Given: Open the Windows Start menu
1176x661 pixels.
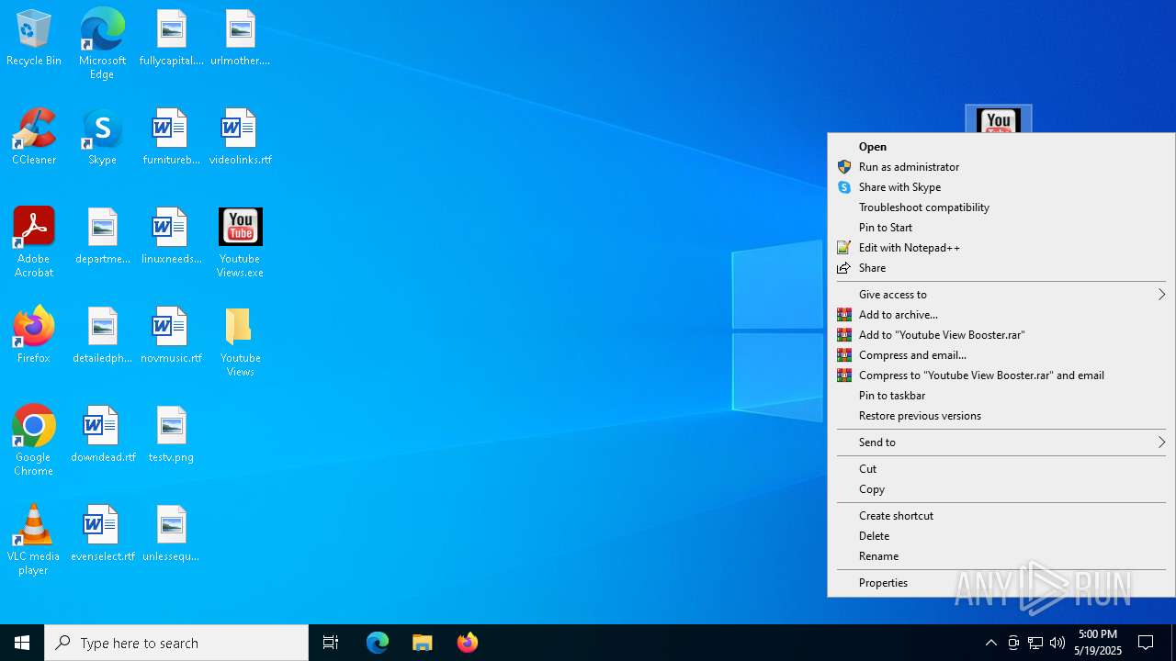Looking at the screenshot, I should [x=22, y=643].
